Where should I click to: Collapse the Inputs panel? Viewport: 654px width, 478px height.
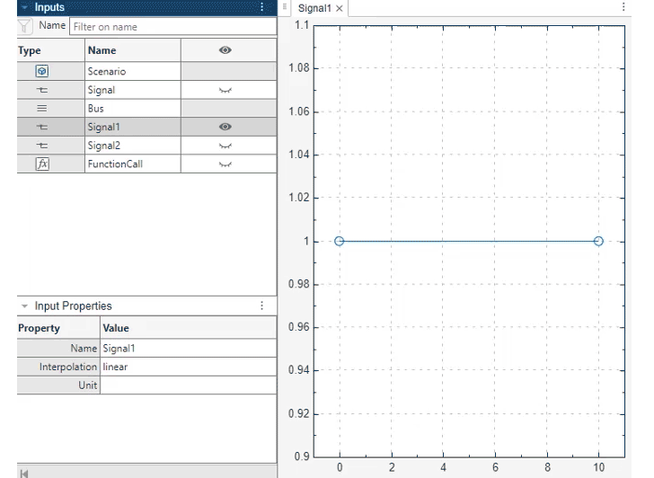click(x=24, y=7)
